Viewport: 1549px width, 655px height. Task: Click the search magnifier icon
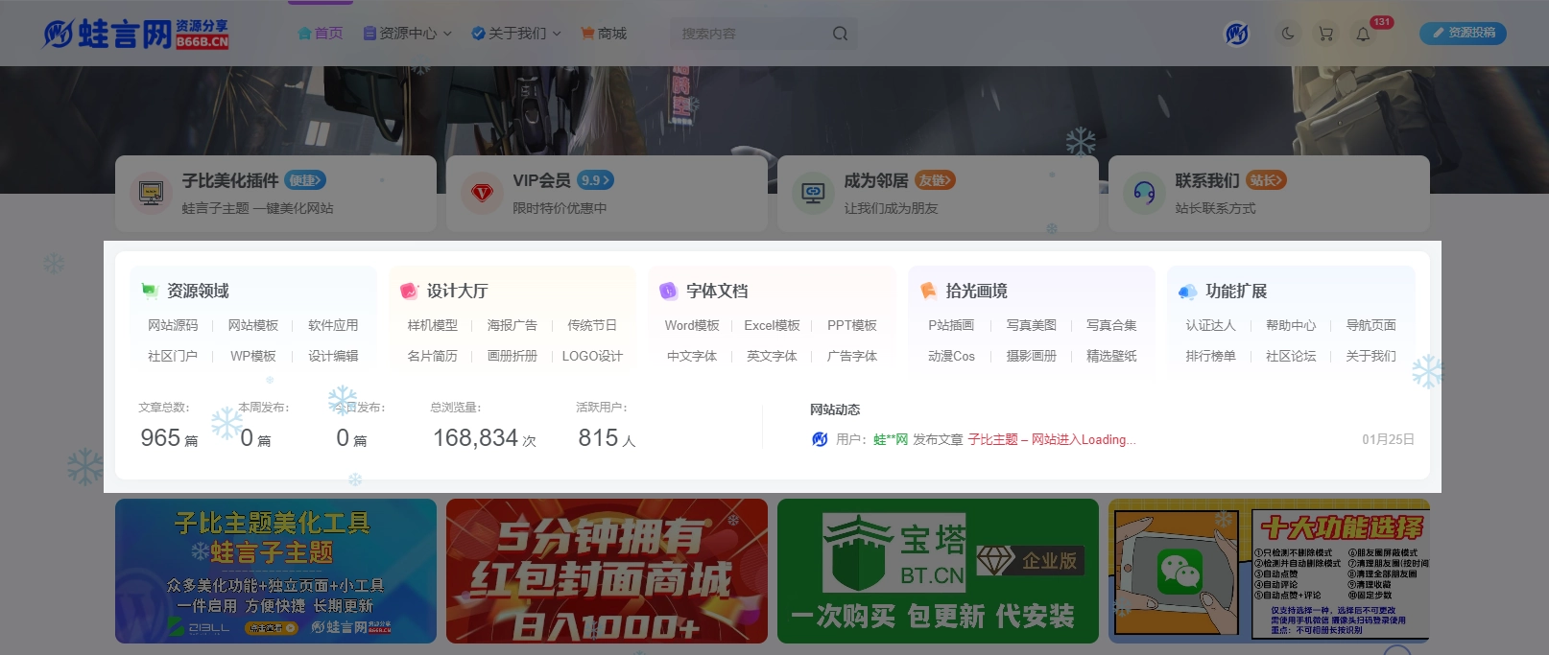point(840,34)
